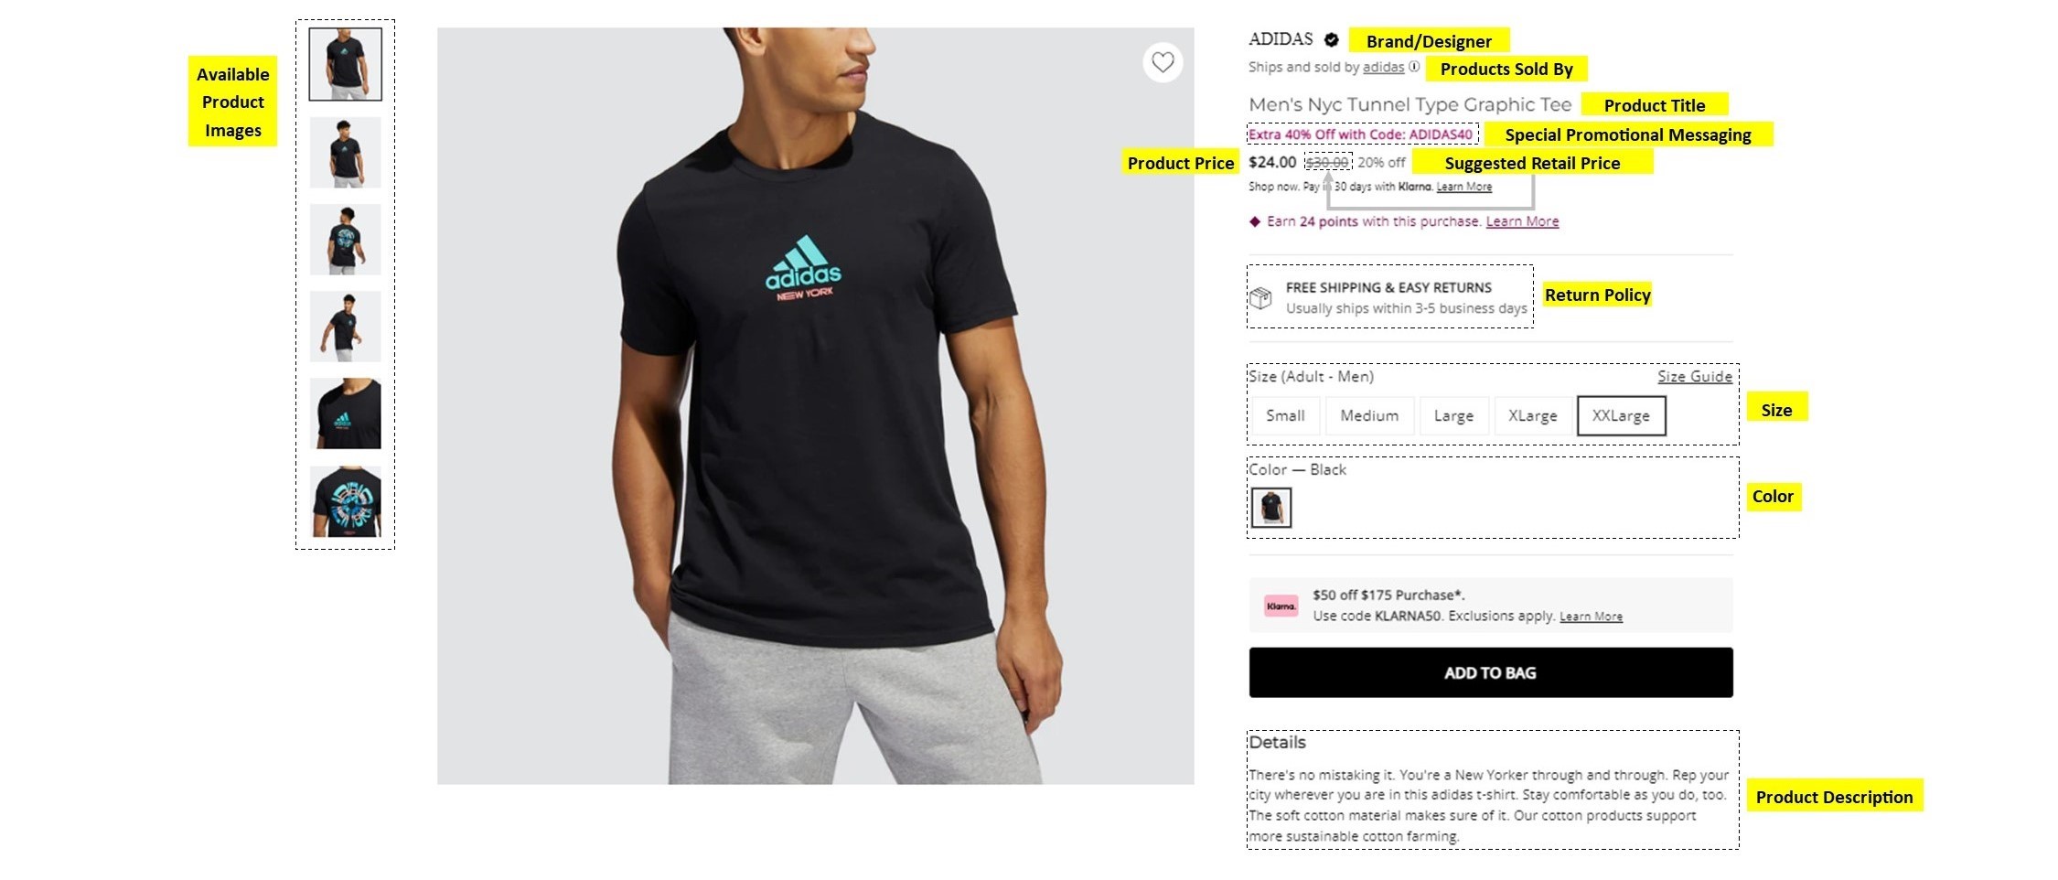Open Klarna pay-in-30-days Learn More link

point(1463,187)
